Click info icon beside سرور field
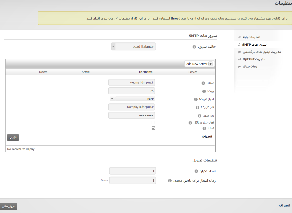Screen dimensions: 292x213 point(203,83)
